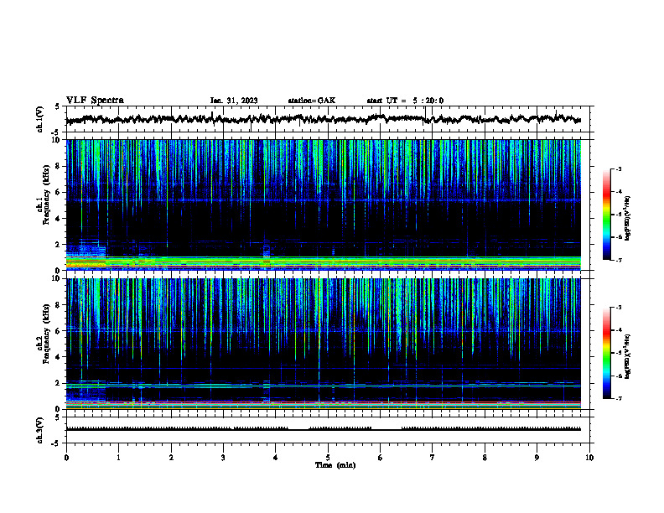Click the "VLF Spectra" plot title
Image resolution: width=664 pixels, height=513 pixels.
pos(95,101)
